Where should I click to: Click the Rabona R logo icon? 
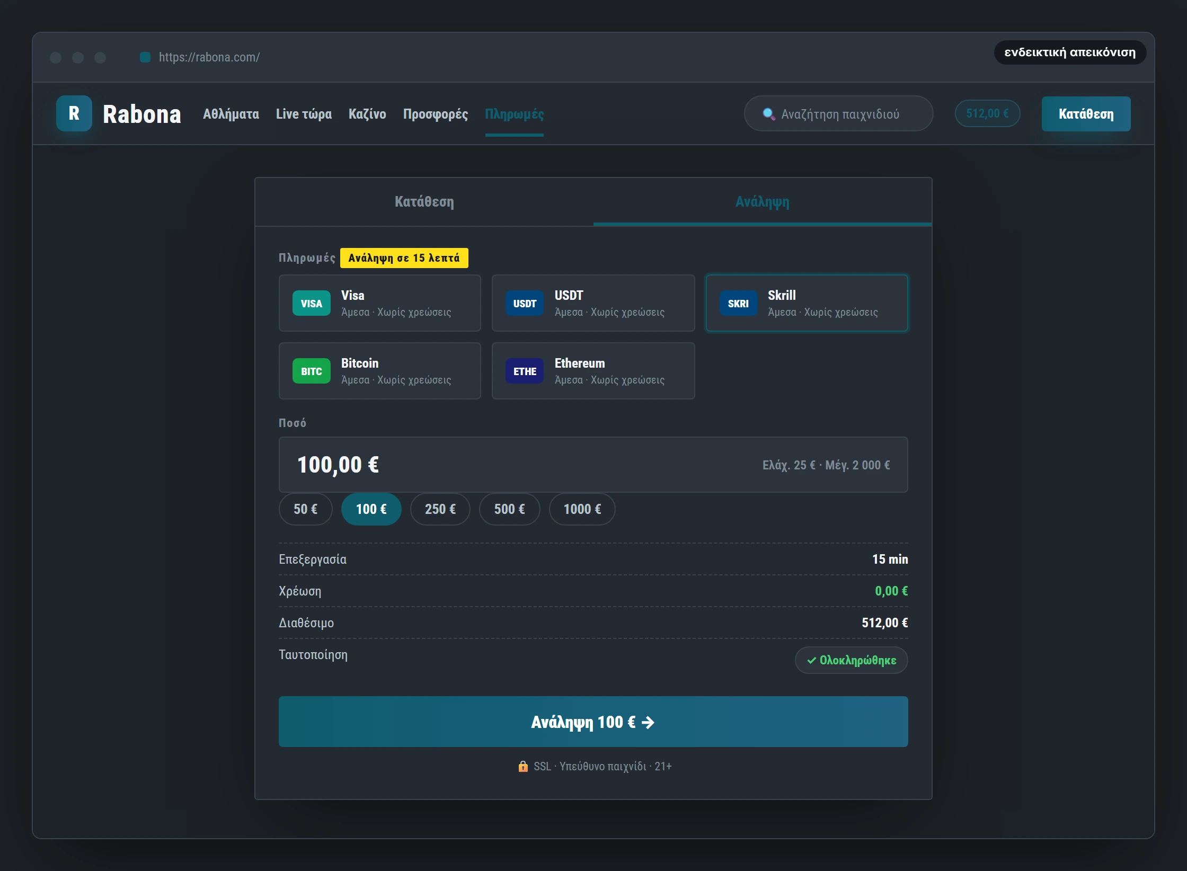[x=74, y=113]
